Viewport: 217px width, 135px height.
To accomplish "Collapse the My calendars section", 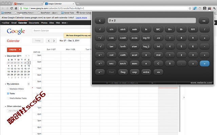I will (5, 84).
